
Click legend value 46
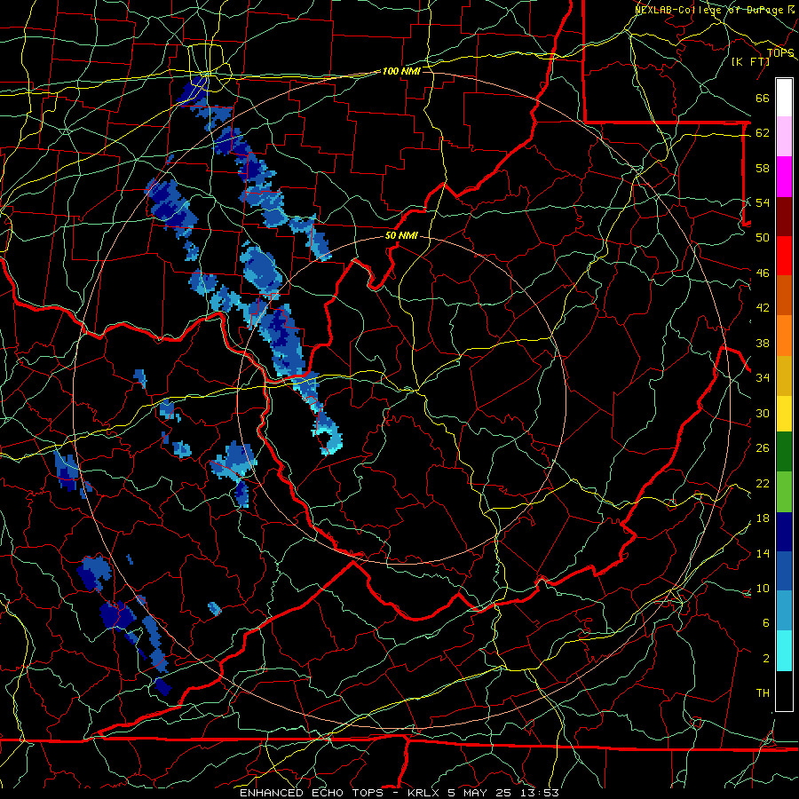(x=763, y=273)
